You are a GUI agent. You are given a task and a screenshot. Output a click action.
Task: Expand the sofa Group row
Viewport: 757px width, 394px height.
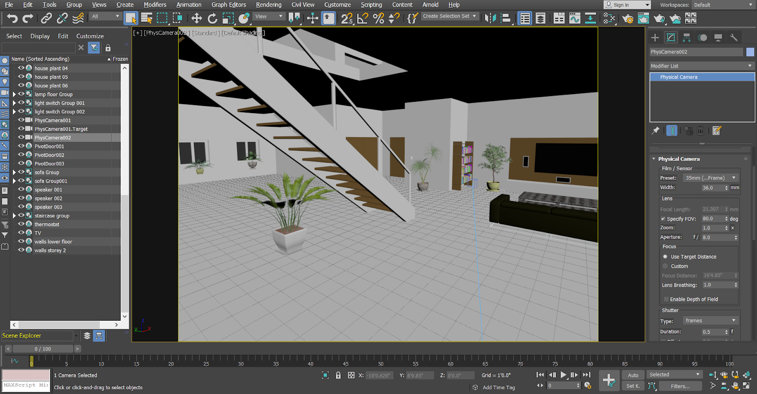[x=14, y=172]
